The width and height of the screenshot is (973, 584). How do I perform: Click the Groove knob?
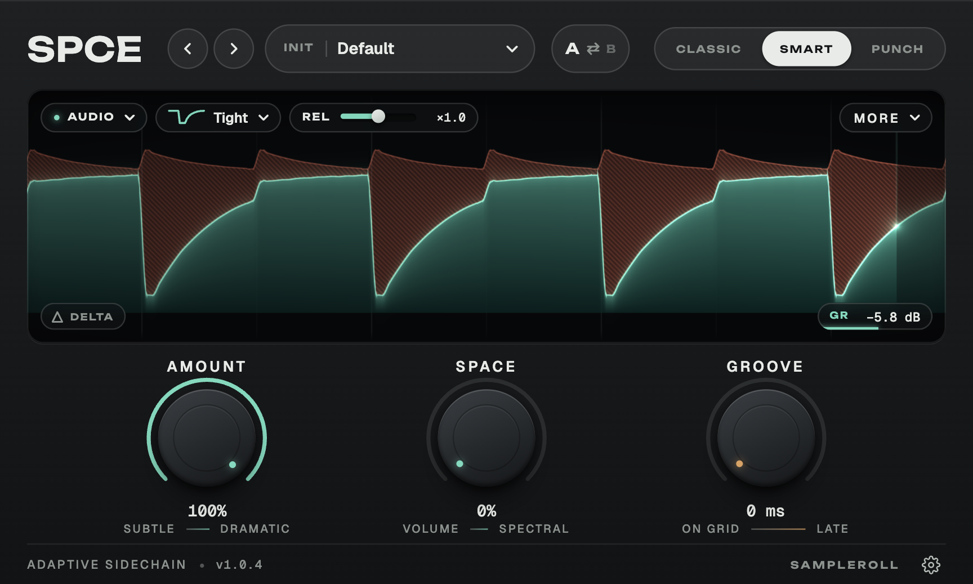pos(766,438)
